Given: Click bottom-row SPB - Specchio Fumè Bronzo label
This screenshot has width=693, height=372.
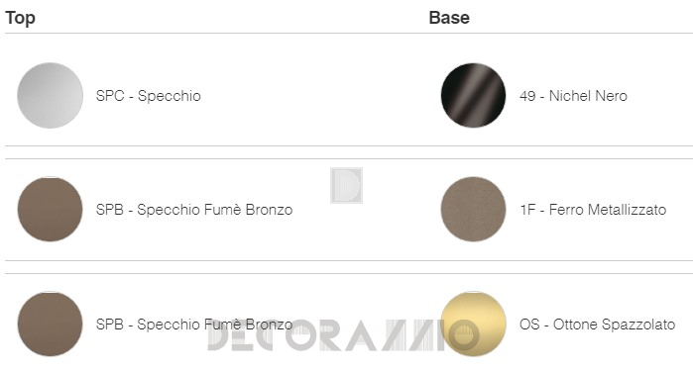Looking at the screenshot, I should pyautogui.click(x=194, y=325).
